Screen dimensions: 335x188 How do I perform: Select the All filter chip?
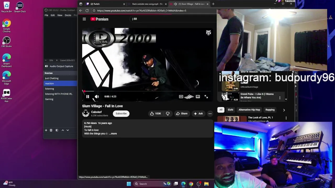(221, 110)
